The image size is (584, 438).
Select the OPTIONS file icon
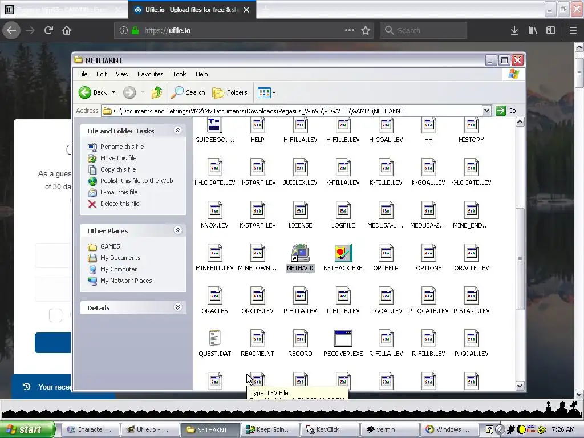click(x=428, y=253)
